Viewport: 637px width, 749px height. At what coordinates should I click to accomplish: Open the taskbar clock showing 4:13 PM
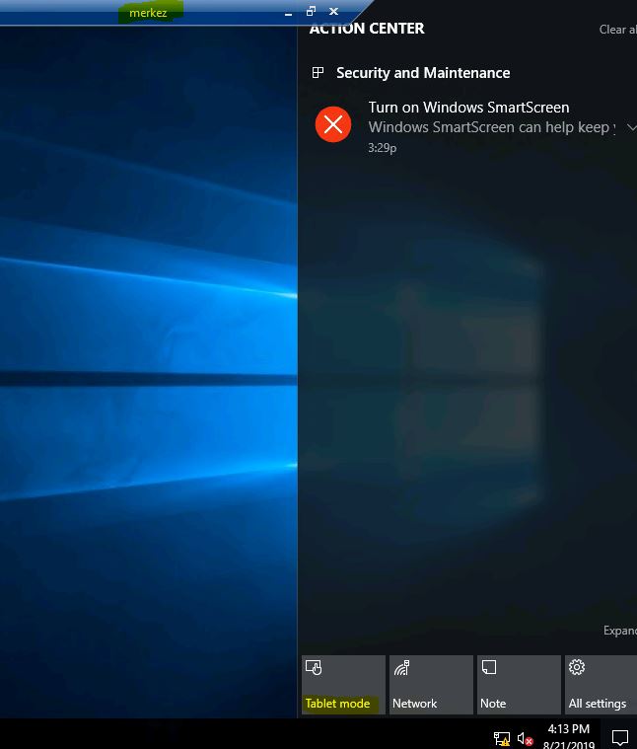568,736
